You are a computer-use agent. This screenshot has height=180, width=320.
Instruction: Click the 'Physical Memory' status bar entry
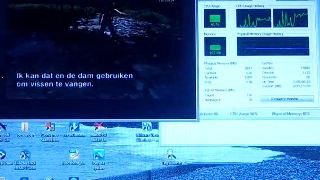tap(290, 114)
